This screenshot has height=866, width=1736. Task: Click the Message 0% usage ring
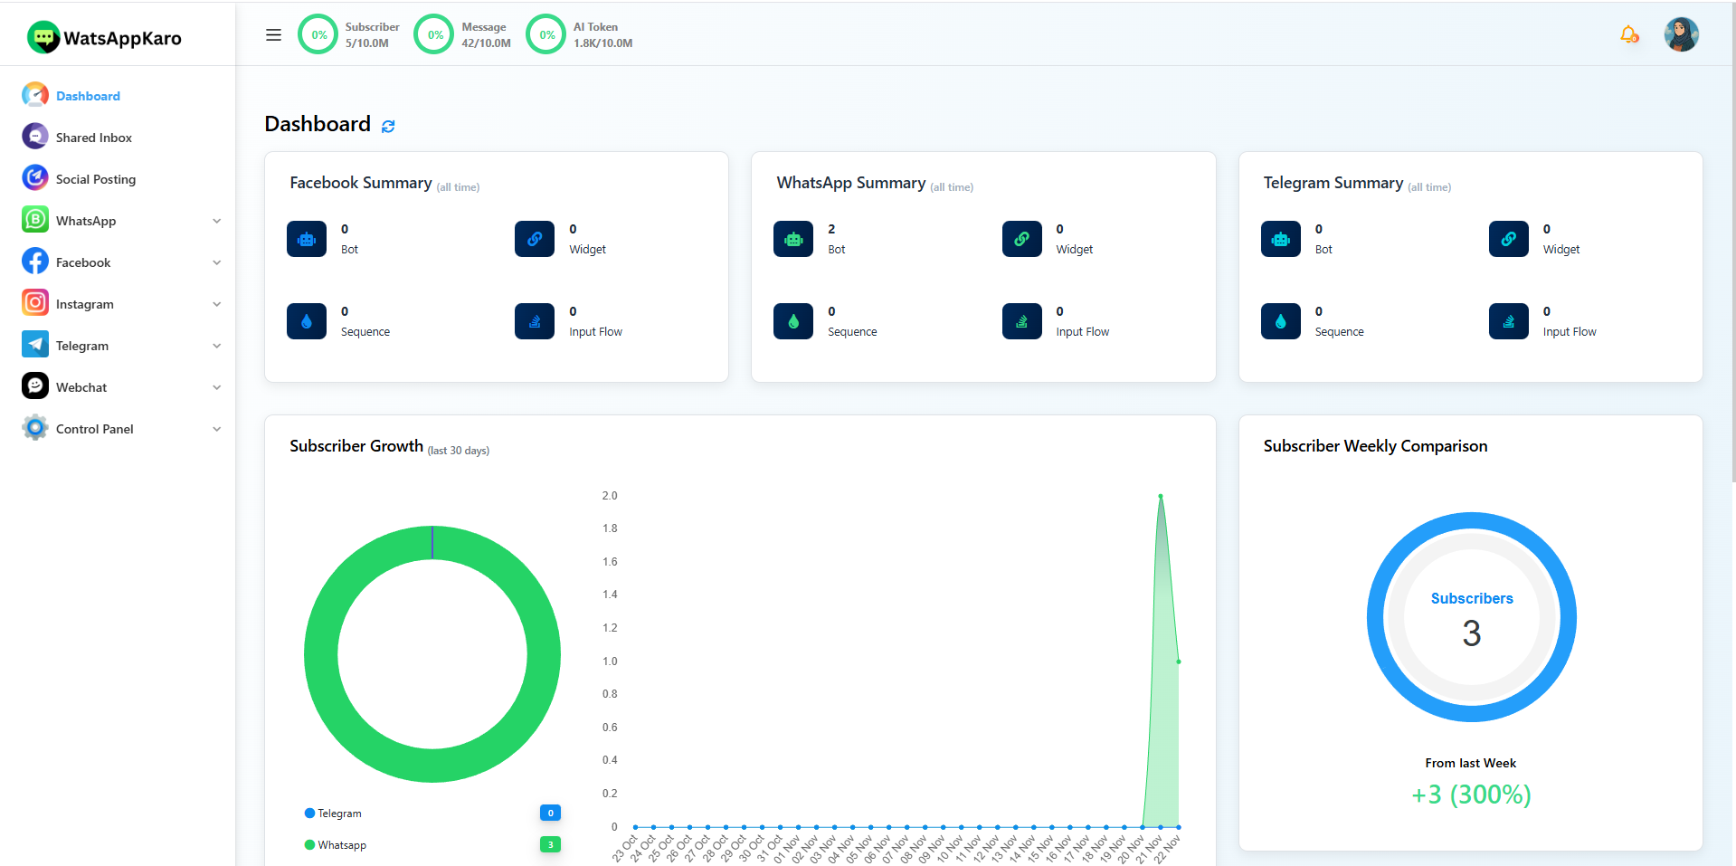click(x=434, y=35)
